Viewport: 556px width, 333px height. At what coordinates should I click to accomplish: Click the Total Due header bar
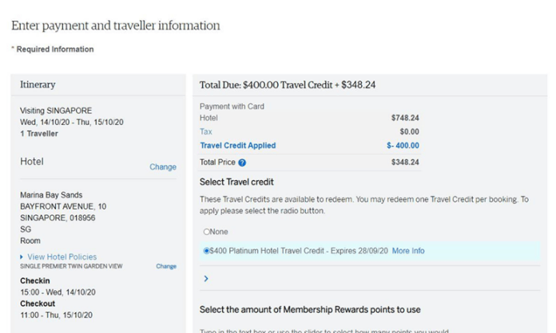pyautogui.click(x=288, y=84)
